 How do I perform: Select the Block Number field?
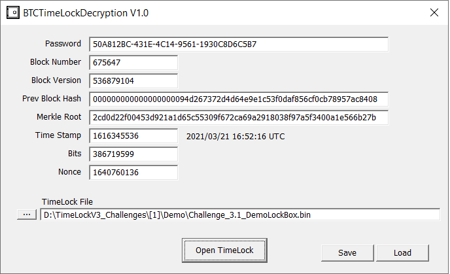point(133,63)
